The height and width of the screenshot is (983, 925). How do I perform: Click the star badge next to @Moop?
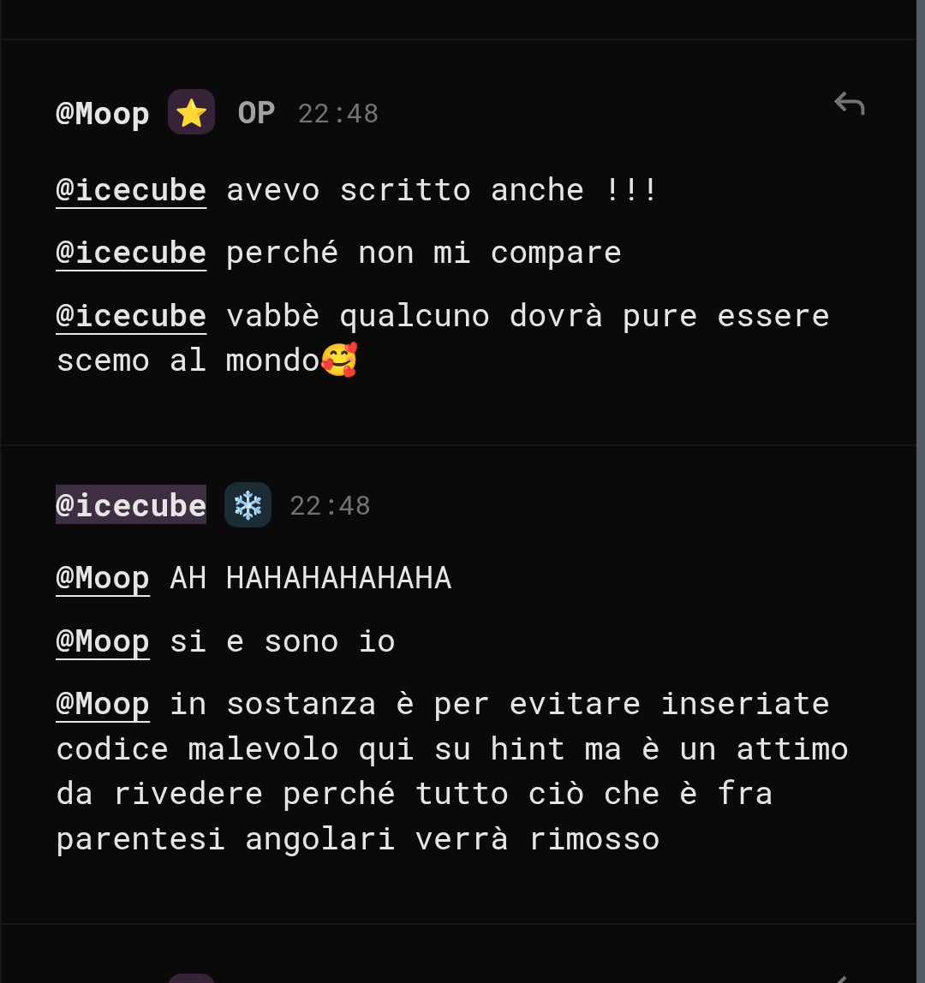[191, 112]
